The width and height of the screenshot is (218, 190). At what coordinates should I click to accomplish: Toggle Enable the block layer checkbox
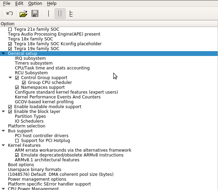[x=10, y=112]
